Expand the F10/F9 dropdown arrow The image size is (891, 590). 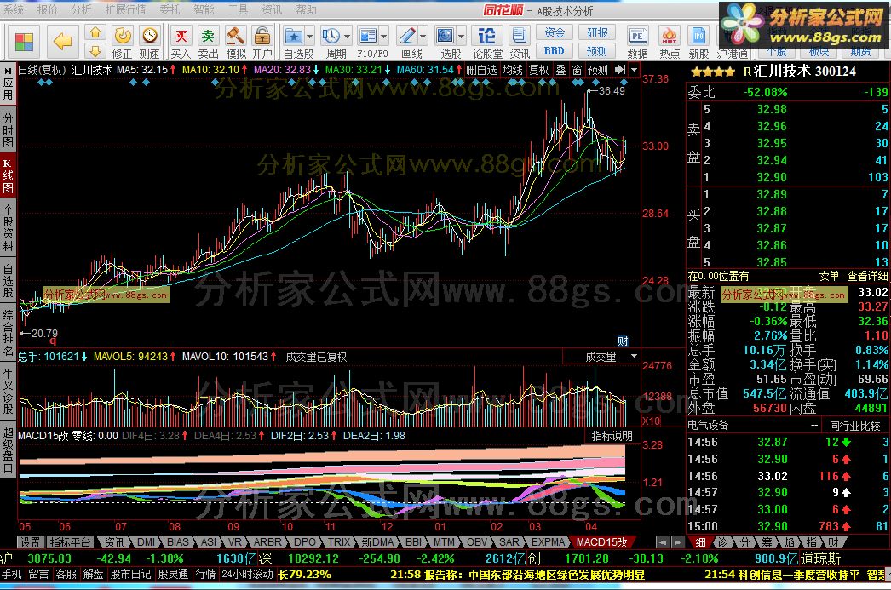[384, 37]
